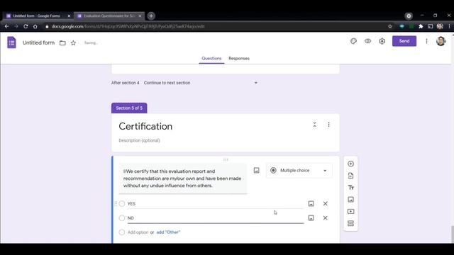Viewport: 454px width, 255px height.
Task: Open Certification section options menu
Action: [328, 125]
